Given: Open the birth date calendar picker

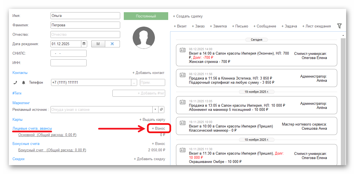Looking at the screenshot, I should (84, 44).
